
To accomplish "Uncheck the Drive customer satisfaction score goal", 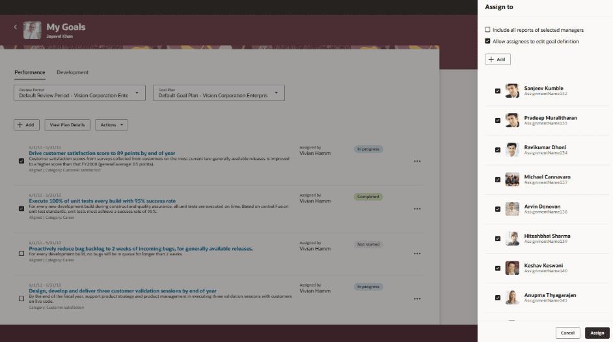I will click(21, 161).
